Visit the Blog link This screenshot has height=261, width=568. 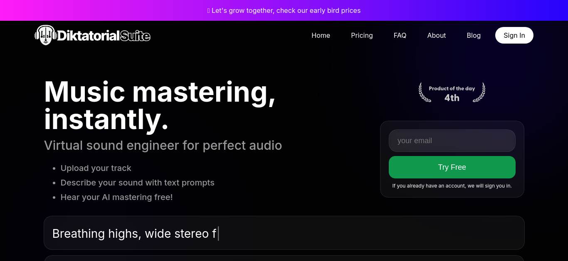tap(474, 35)
